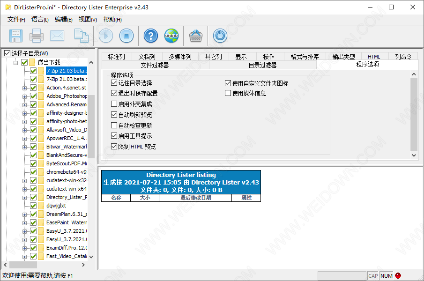Open website via WWW globe icon
Screen dimensions: 424x281
coord(171,36)
